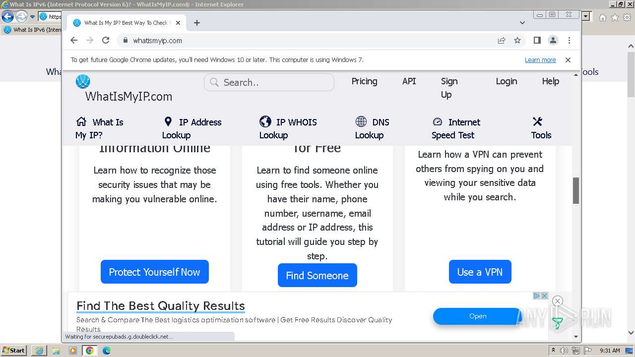Dismiss the Chrome update notification bar
Screen dimensions: 635x357
[x=568, y=59]
